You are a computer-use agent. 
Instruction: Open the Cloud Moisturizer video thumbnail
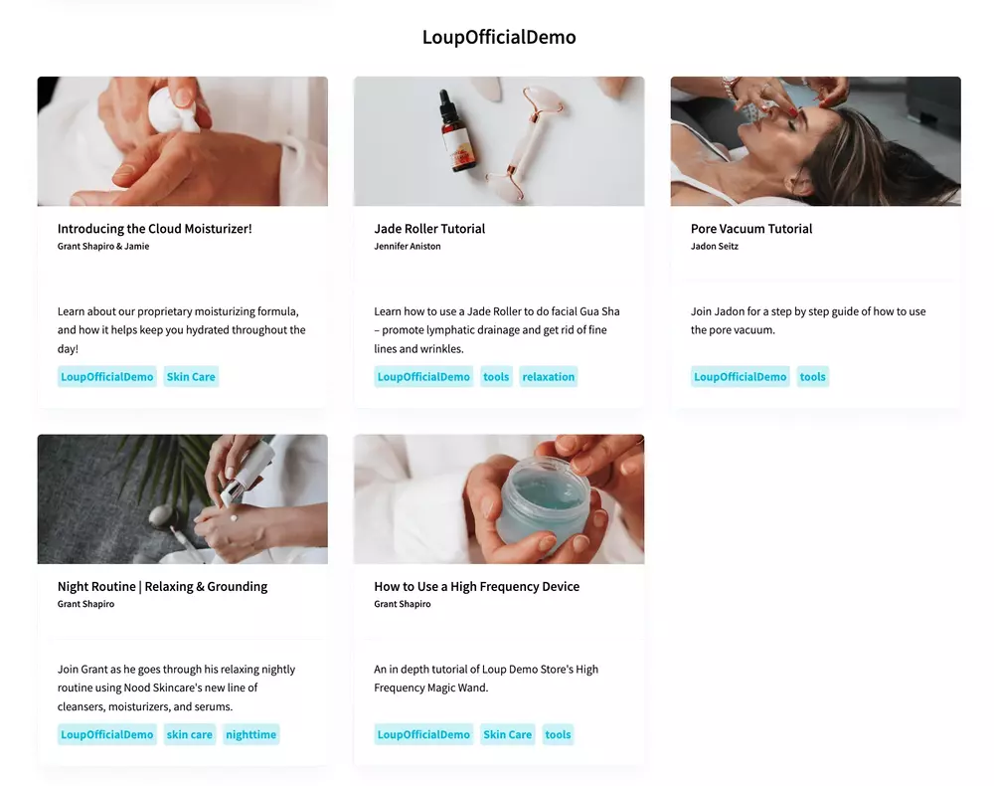pyautogui.click(x=183, y=141)
